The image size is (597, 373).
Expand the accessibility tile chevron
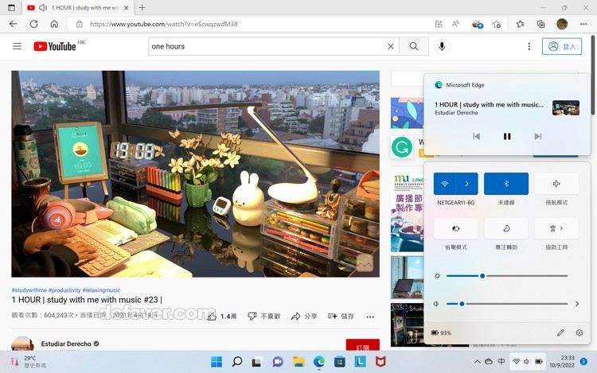562,228
